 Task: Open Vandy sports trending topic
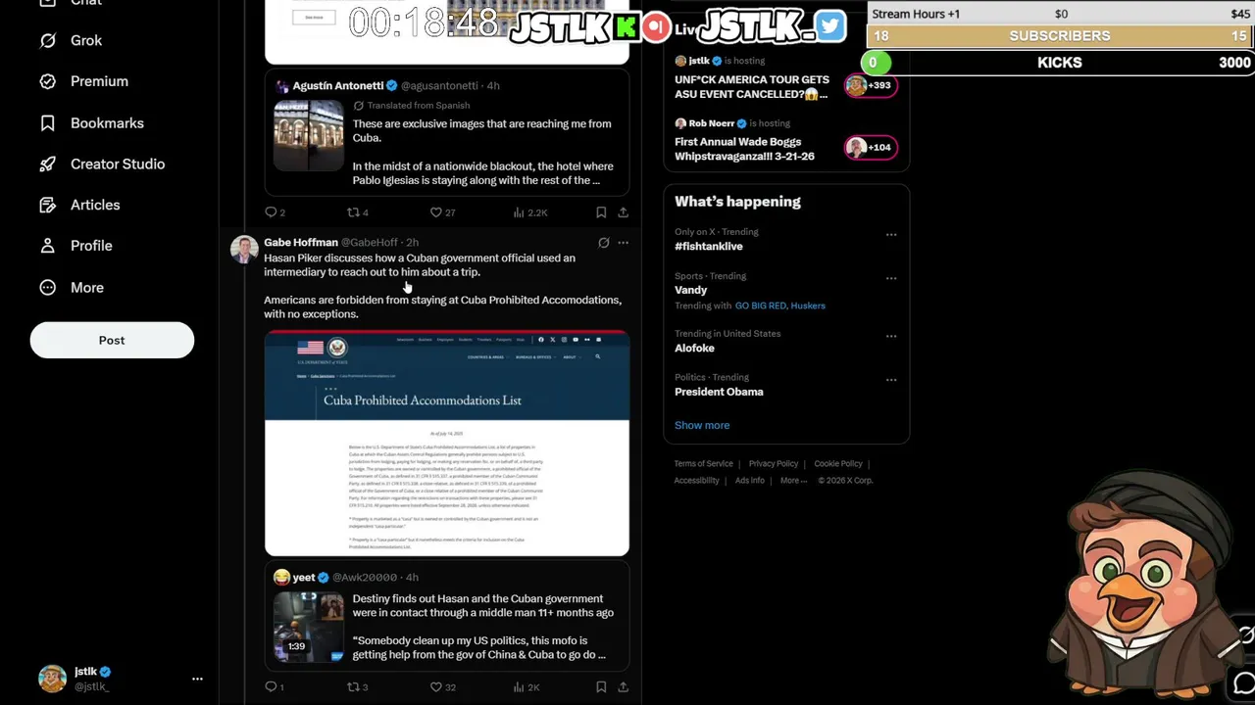pos(690,290)
